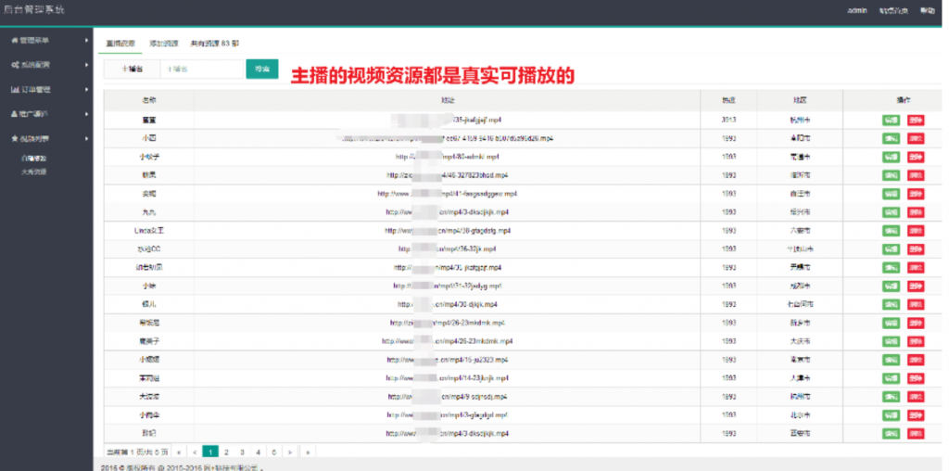Expand the 管理菜单 sidebar arrow
Image resolution: width=949 pixels, height=471 pixels.
(87, 41)
